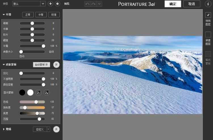
Task: Toggle the 皮肤蒙板 开 round switch
Action: pyautogui.click(x=56, y=64)
